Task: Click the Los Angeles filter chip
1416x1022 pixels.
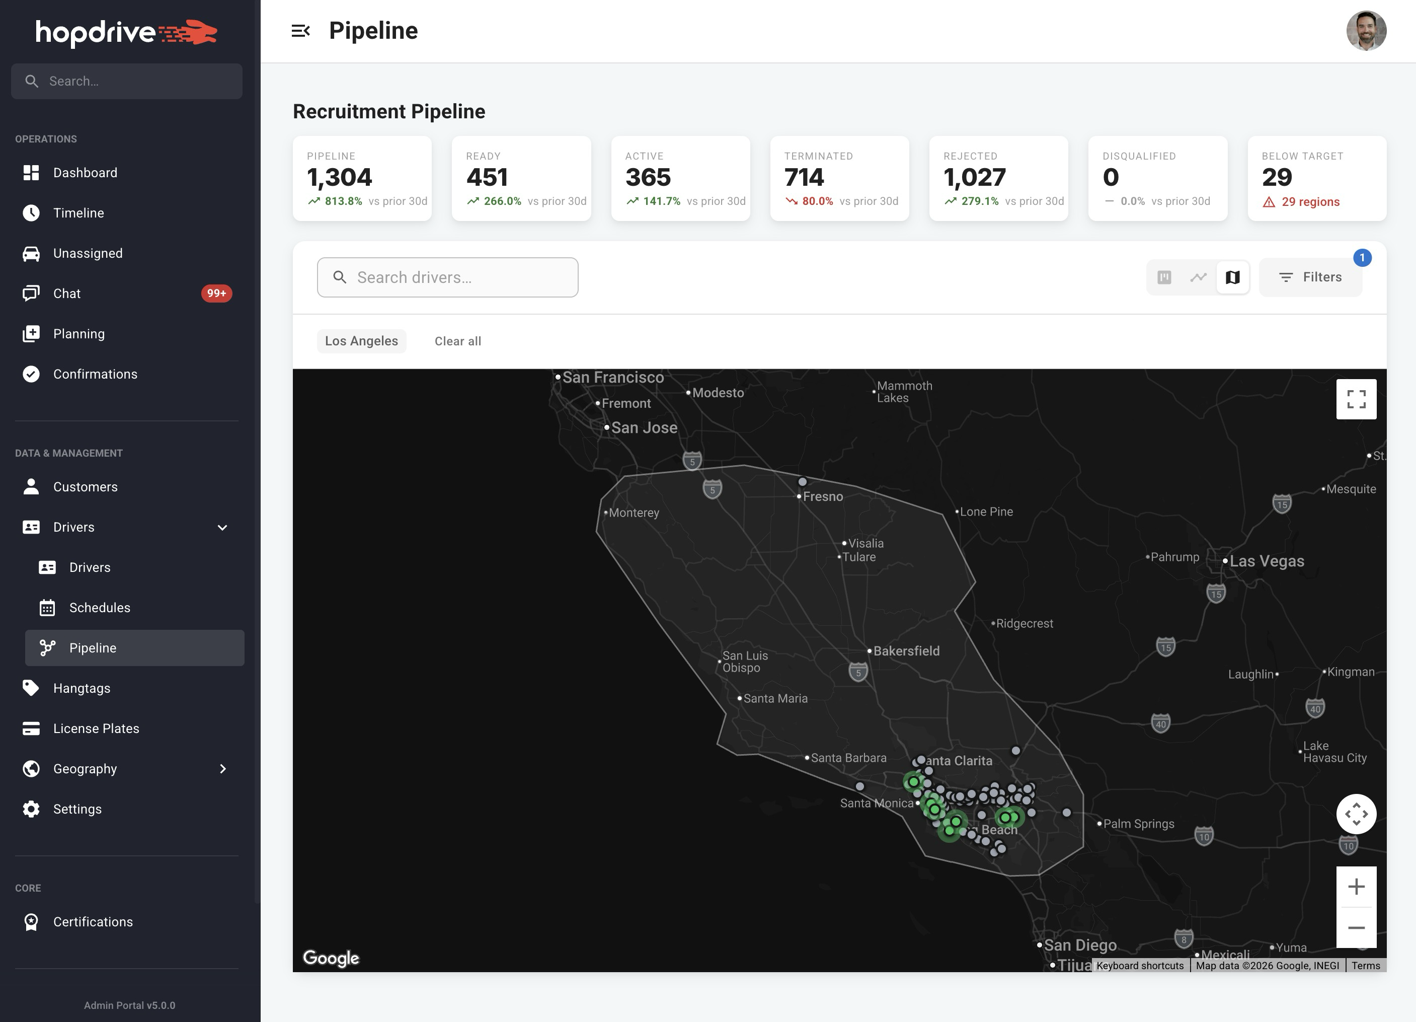Action: 361,341
